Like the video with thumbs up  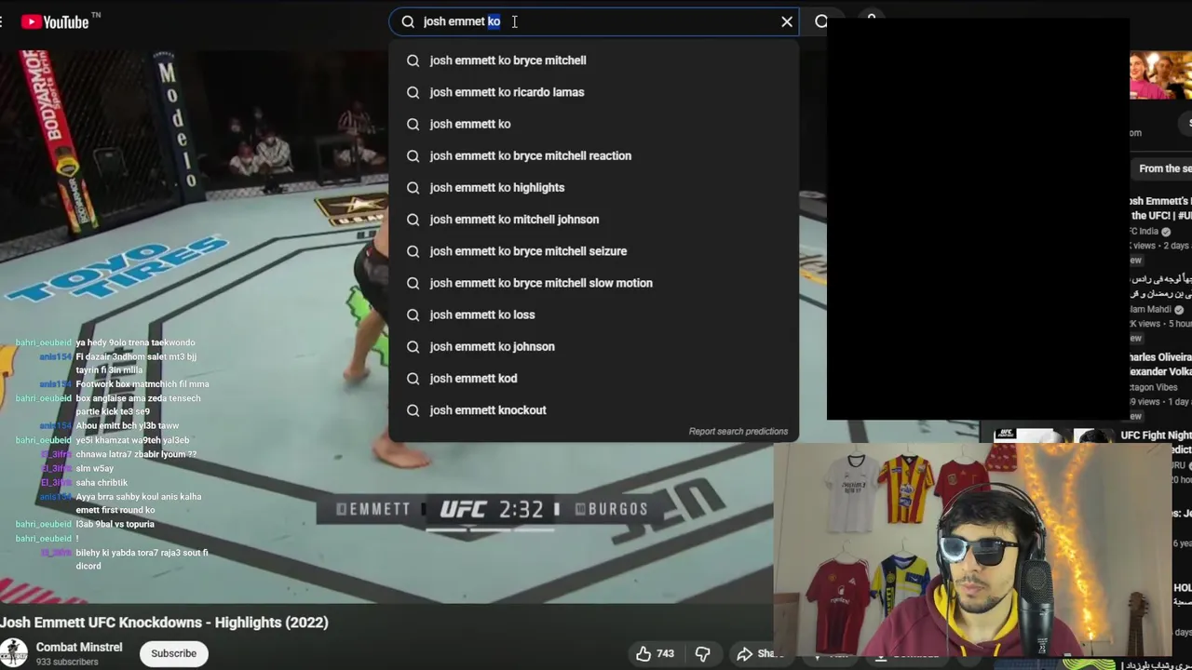coord(654,653)
